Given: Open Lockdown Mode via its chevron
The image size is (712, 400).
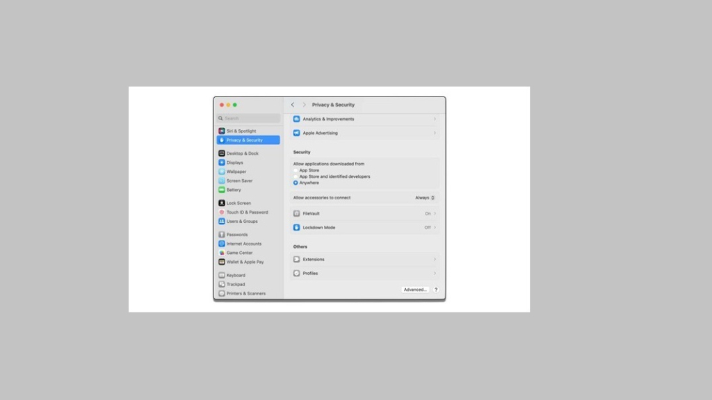Looking at the screenshot, I should click(435, 227).
